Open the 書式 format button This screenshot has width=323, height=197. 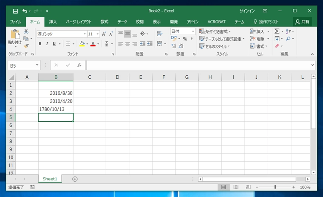point(259,46)
